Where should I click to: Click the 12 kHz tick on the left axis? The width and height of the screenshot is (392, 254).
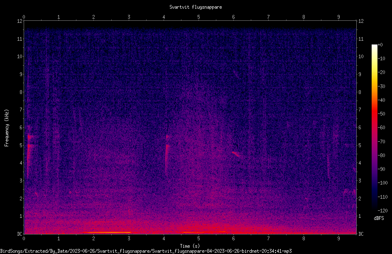coord(20,21)
